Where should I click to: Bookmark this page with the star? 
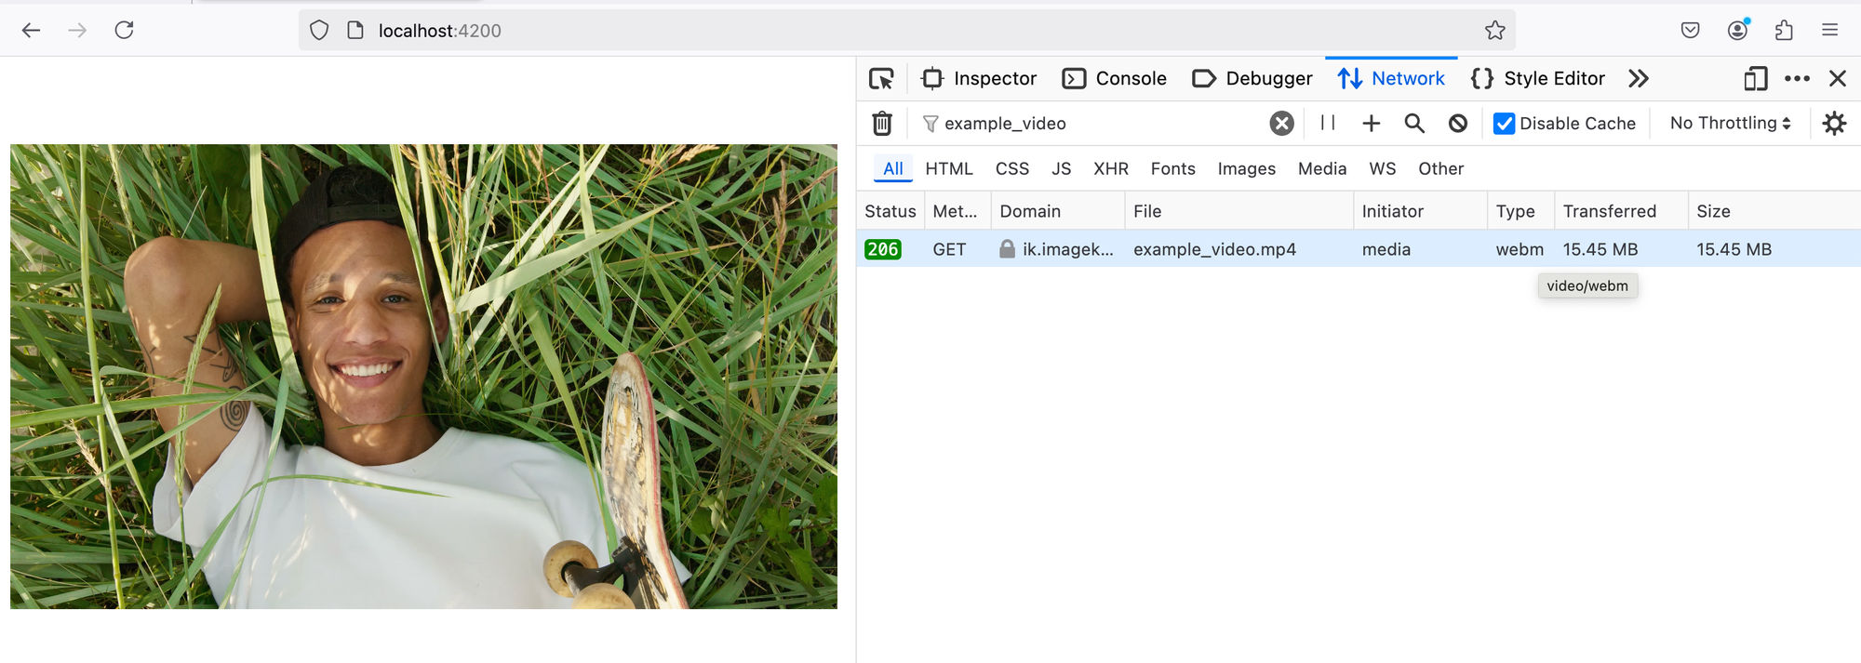pos(1494,31)
